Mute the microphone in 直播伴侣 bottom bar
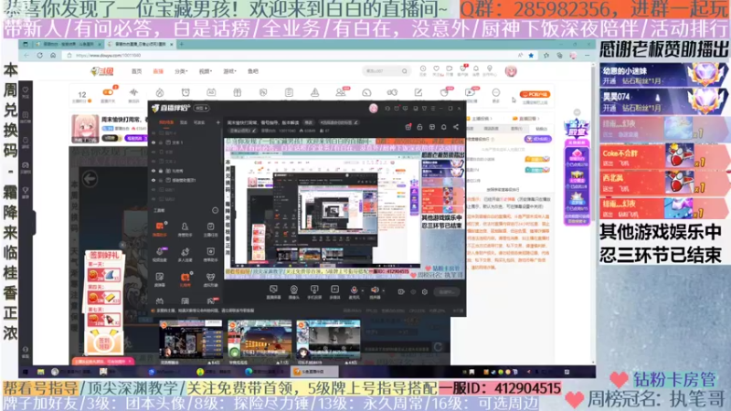Screen dimensions: 731x411 point(354,291)
